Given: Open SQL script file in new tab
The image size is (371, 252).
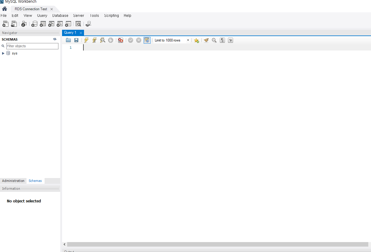Looking at the screenshot, I should coord(14,24).
